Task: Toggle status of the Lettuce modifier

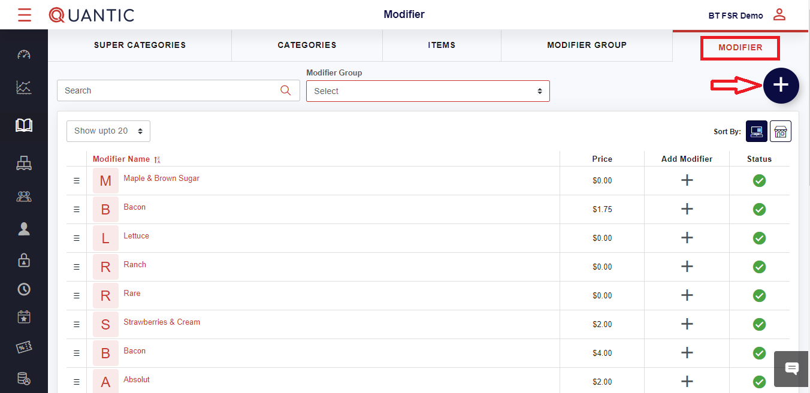Action: [x=759, y=238]
